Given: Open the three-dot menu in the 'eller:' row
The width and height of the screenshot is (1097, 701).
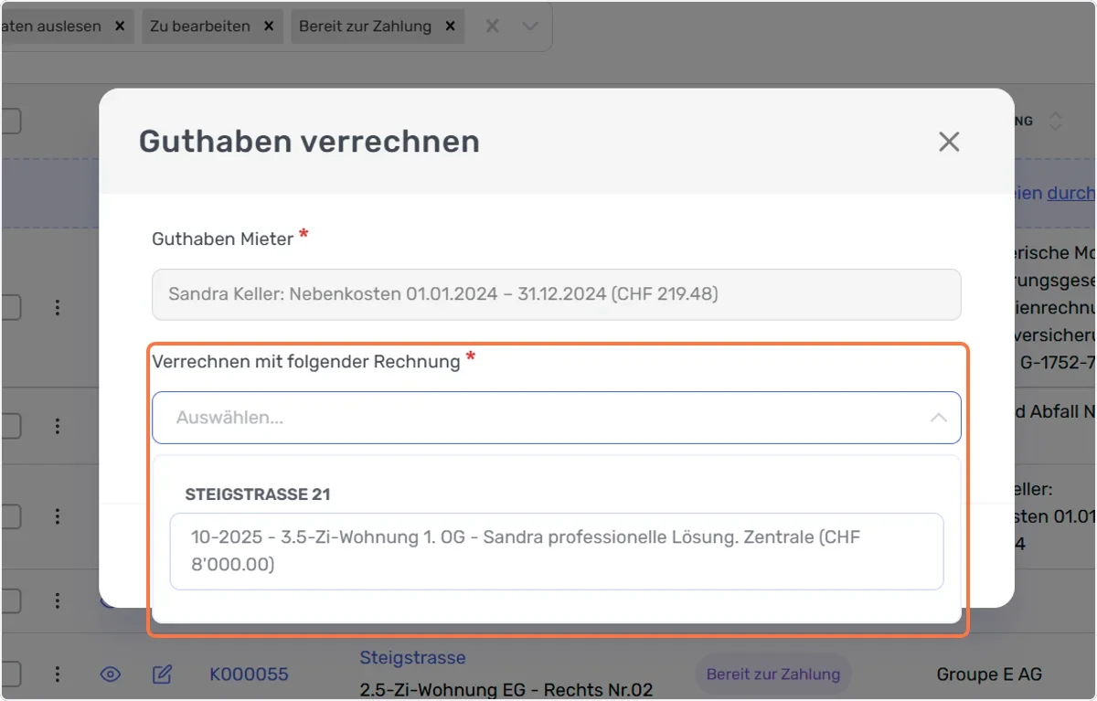Looking at the screenshot, I should click(x=57, y=516).
